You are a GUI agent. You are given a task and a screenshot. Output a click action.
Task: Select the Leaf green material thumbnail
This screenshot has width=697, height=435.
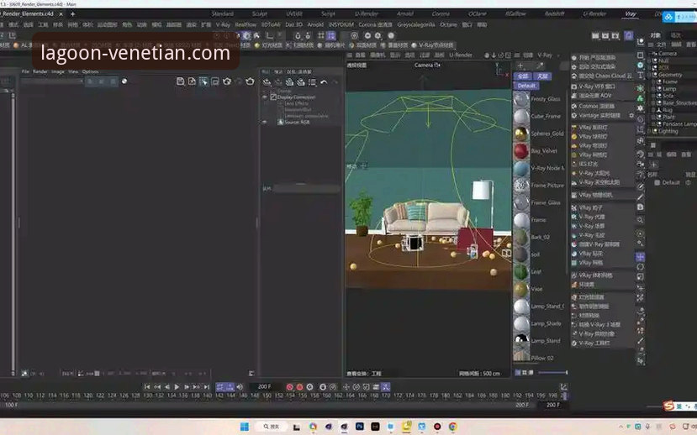click(x=521, y=271)
